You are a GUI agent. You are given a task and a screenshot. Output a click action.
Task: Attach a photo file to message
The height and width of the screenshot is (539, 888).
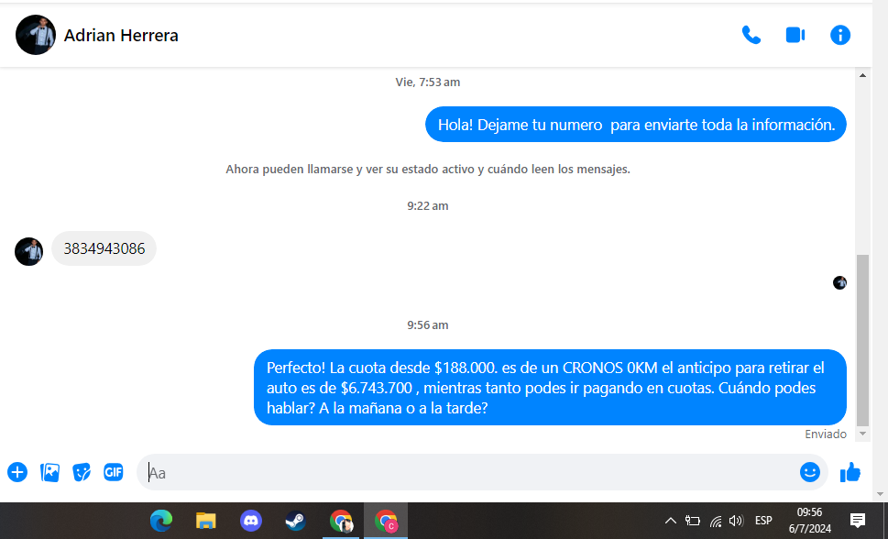point(49,472)
